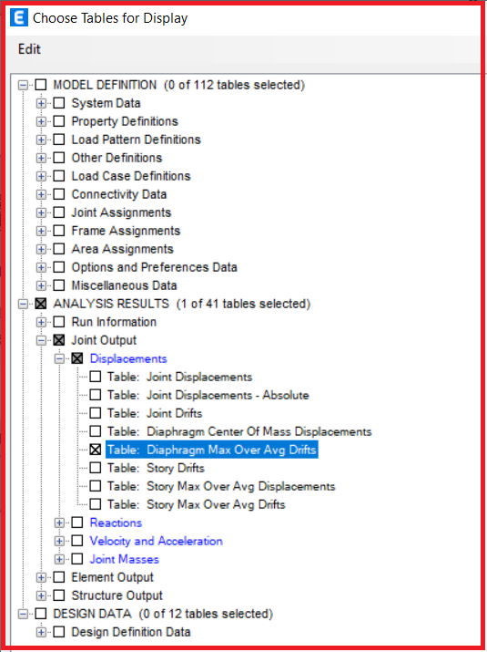Expand the Element Output node
Image resolution: width=487 pixels, height=652 pixels.
tap(41, 577)
